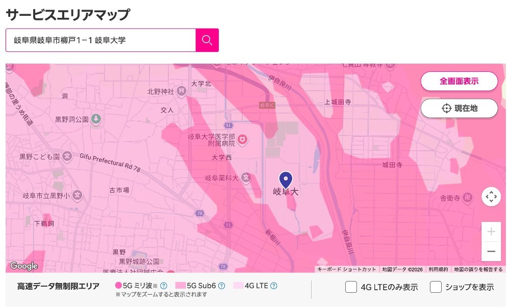Viewport: 510px width, 308px height.
Task: Click the 岐阜市立黒野小 school icon
Action: coord(78,195)
